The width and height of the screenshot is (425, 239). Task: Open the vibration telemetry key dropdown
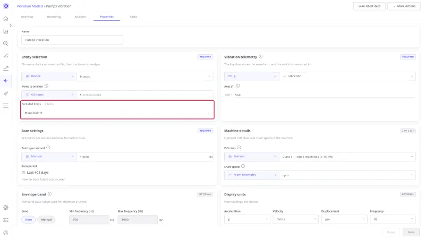347,76
